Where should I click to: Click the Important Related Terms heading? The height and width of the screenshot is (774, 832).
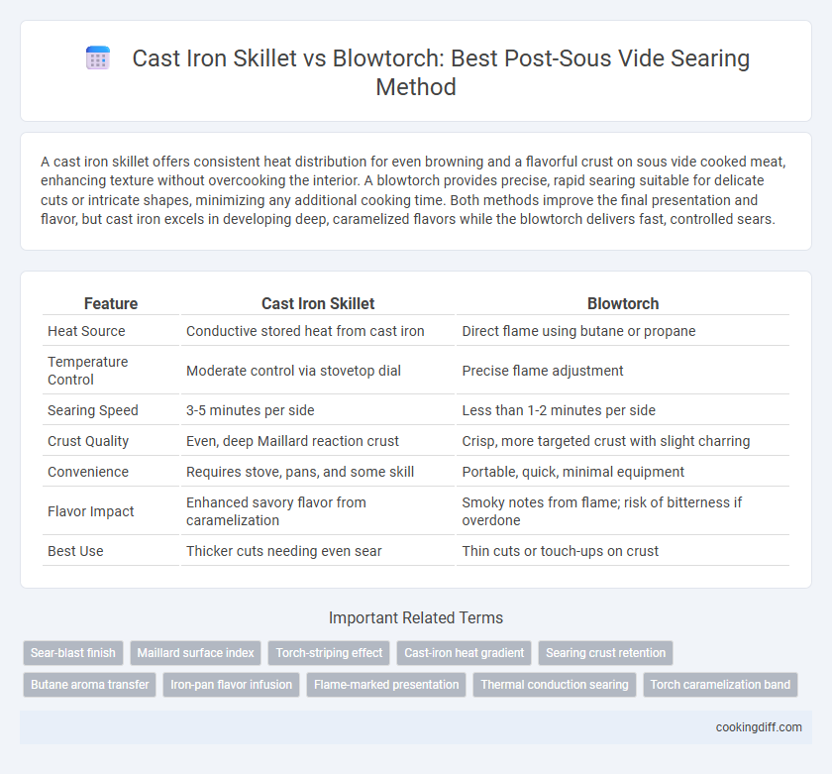[416, 618]
